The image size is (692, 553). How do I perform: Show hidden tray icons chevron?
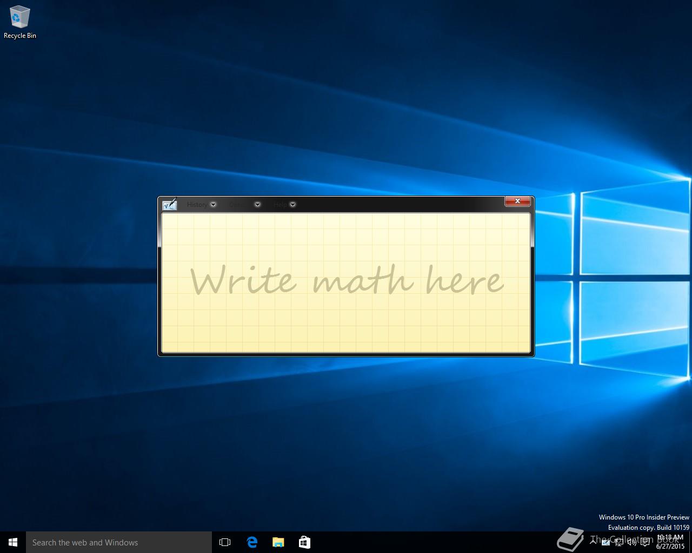[593, 542]
